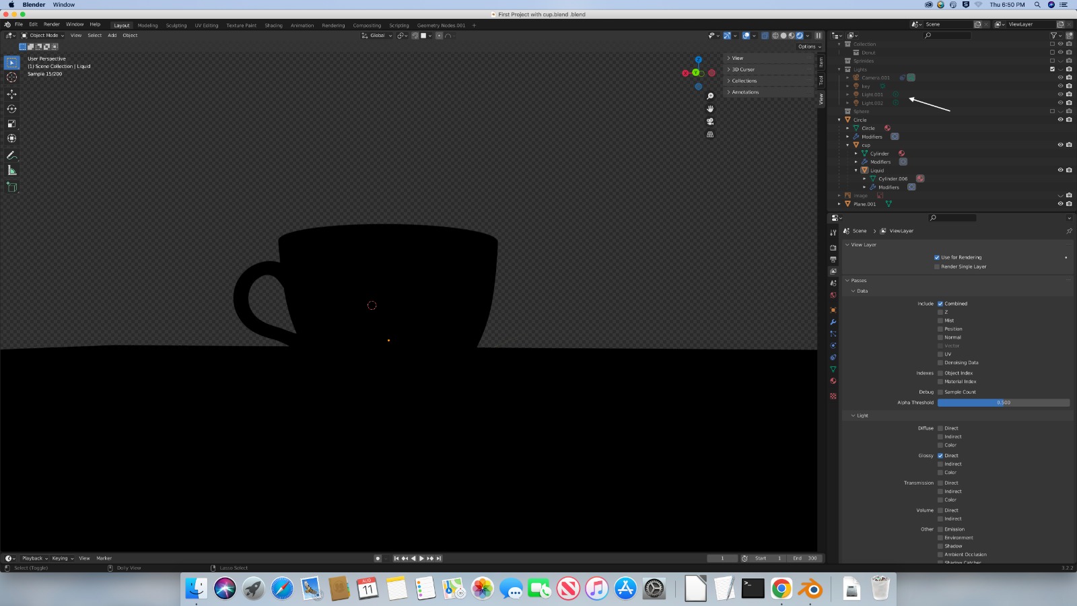The height and width of the screenshot is (606, 1077).
Task: Open the Render Properties tab in Properties editor
Action: (x=833, y=246)
